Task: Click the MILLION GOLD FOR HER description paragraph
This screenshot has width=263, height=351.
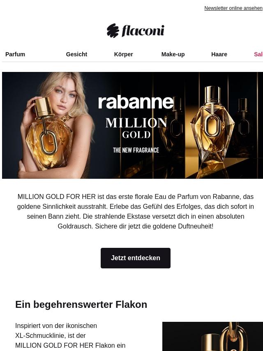Action: [x=136, y=211]
